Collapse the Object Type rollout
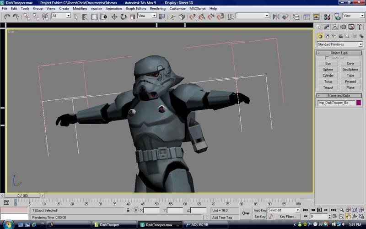366x229 pixels. coord(339,53)
